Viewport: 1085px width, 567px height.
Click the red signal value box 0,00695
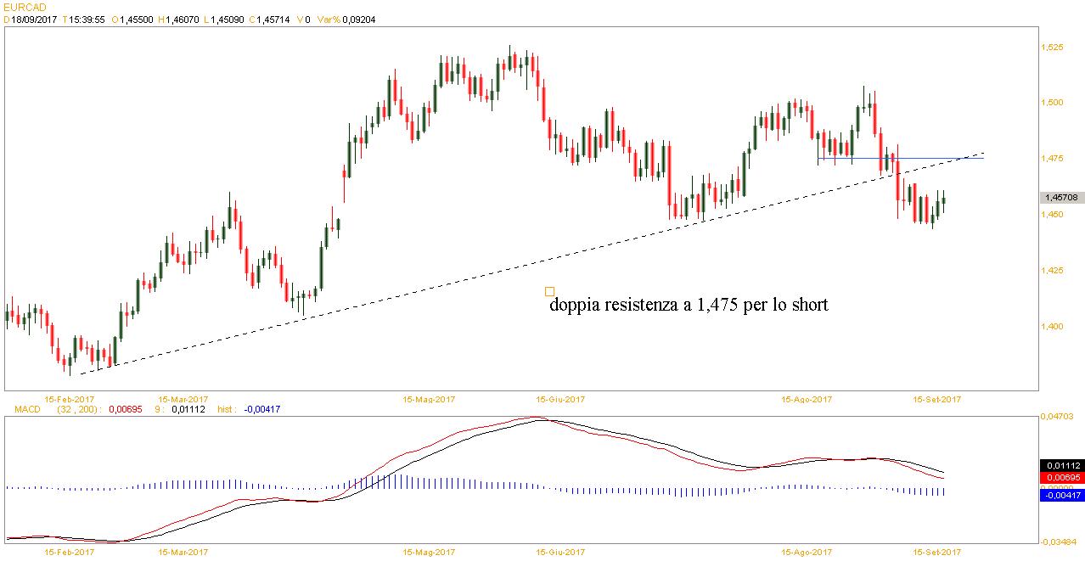click(x=1060, y=478)
